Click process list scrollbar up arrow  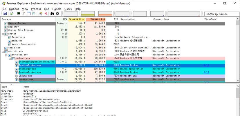pyautogui.click(x=238, y=18)
